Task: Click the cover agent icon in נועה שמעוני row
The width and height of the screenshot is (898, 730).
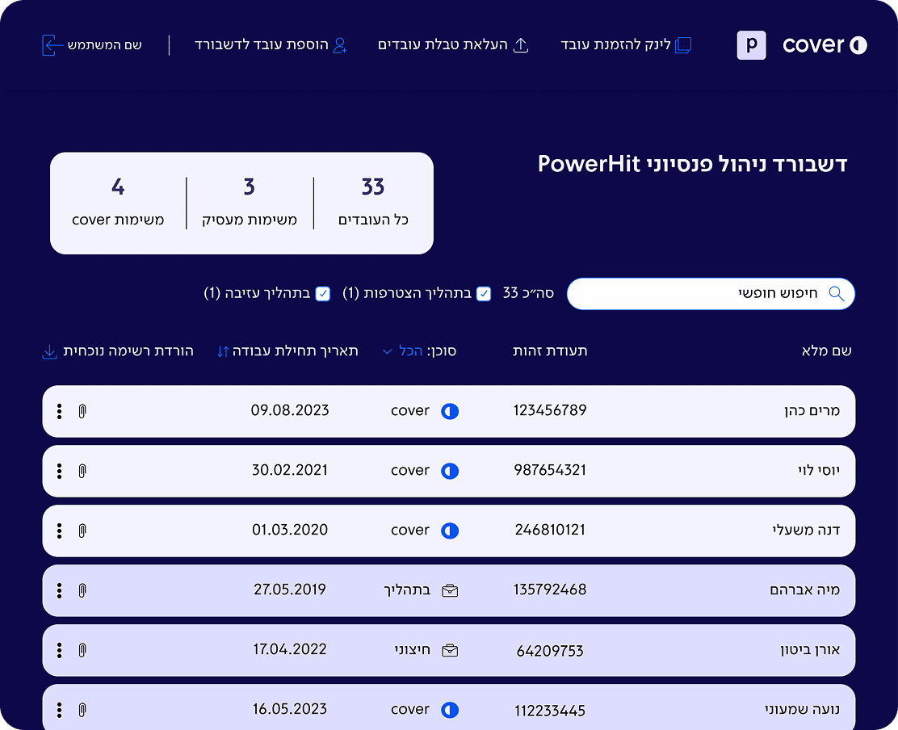Action: click(450, 710)
